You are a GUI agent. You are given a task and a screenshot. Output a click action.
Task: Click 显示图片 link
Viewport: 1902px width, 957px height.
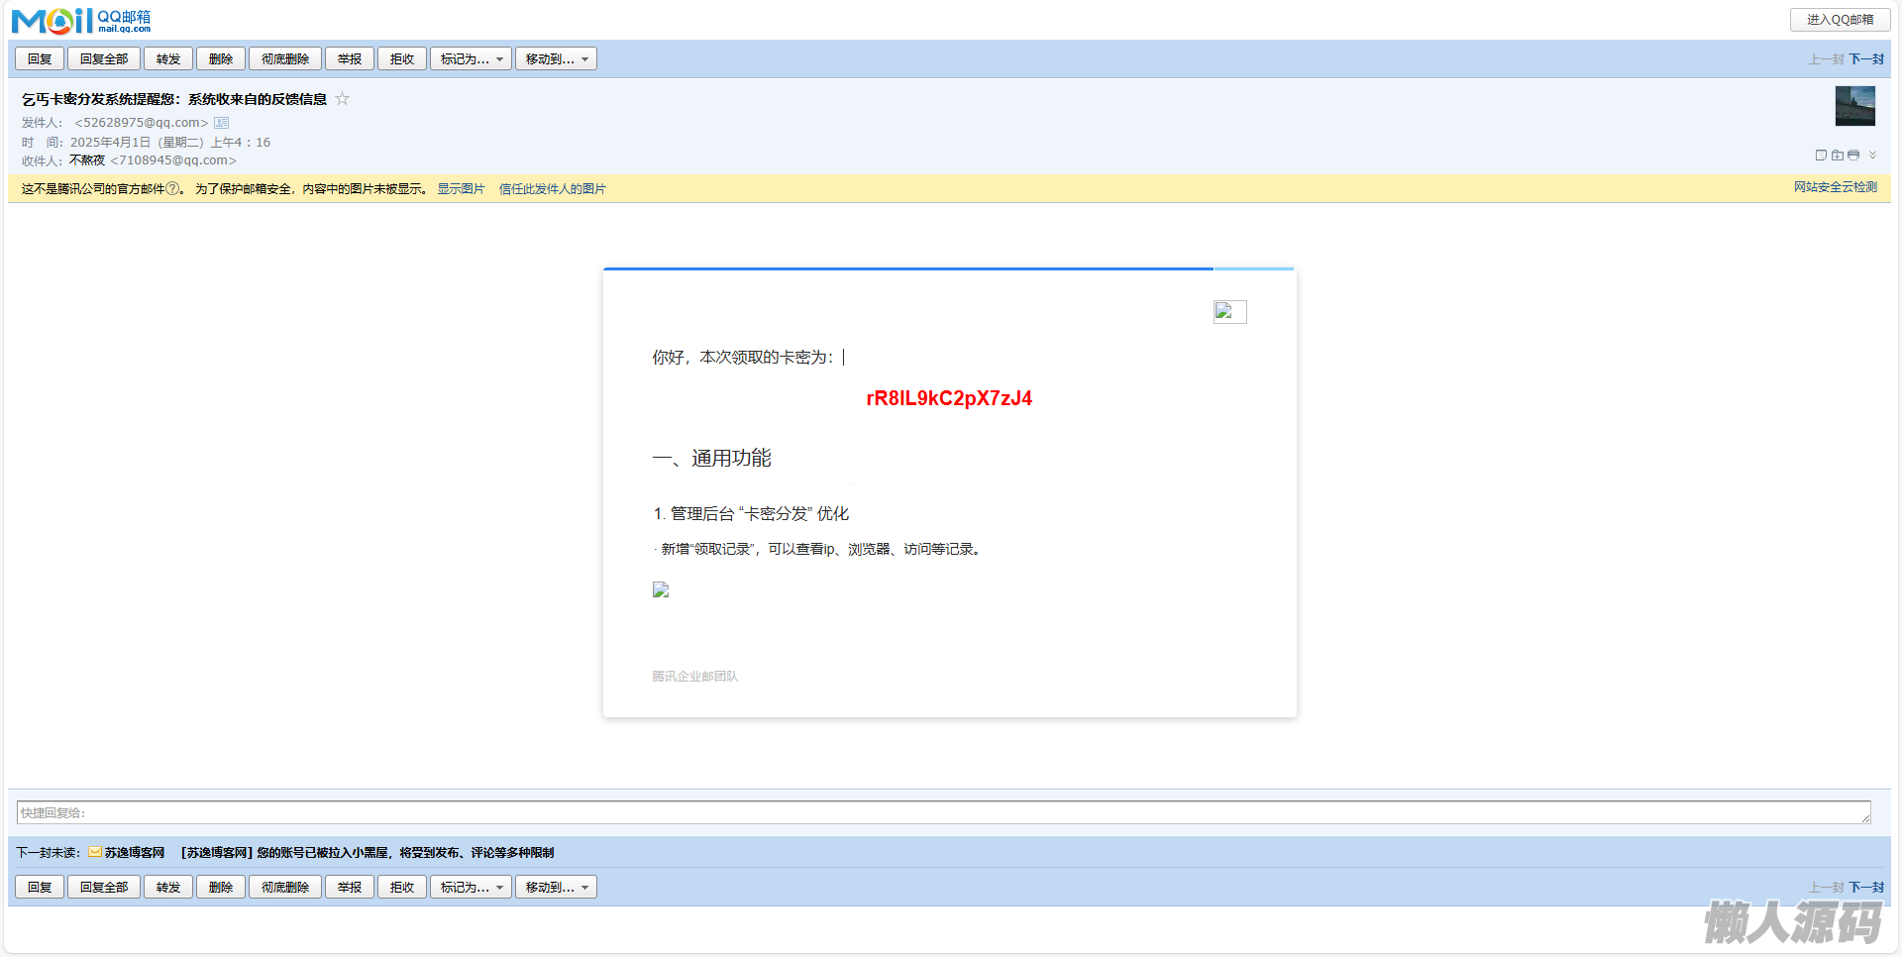point(461,189)
